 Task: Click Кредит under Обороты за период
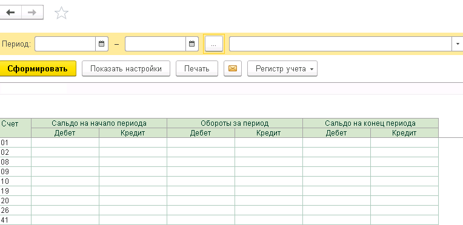click(268, 132)
